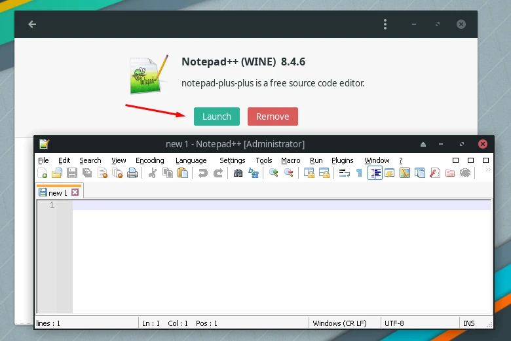Open Folder as Workspace icon
511x341 pixels.
tap(449, 173)
